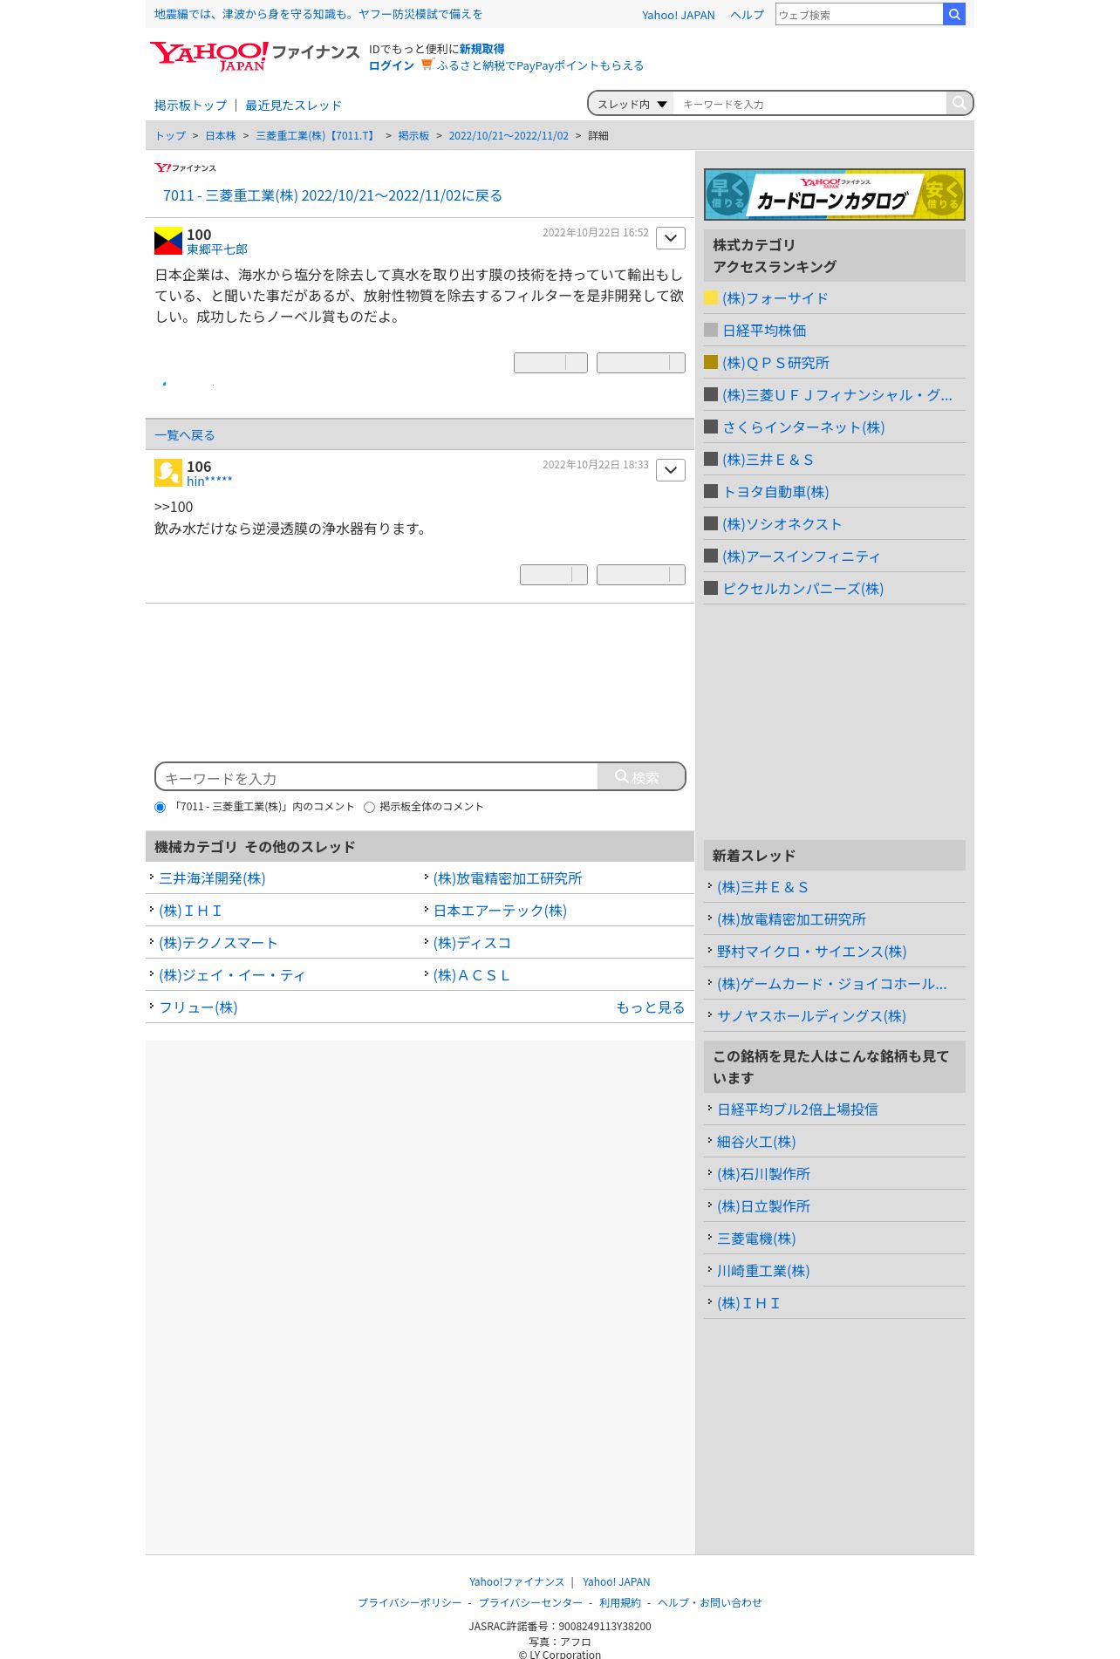Click the user name 東郷平七郎
This screenshot has width=1120, height=1659.
pos(217,249)
